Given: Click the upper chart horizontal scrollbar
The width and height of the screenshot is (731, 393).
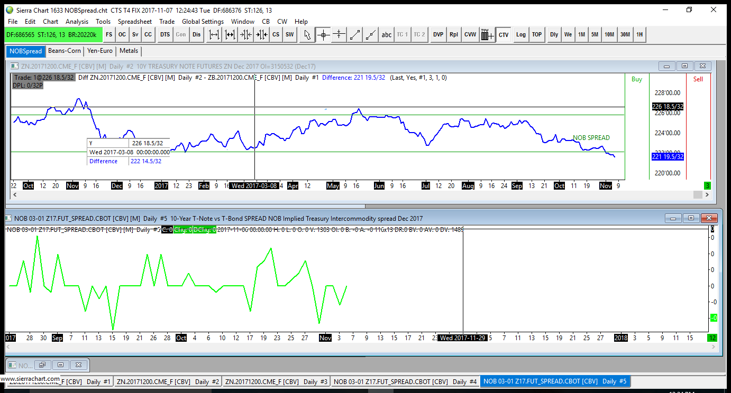Looking at the screenshot, I should point(360,194).
